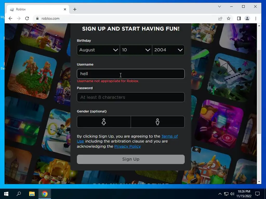The image size is (266, 199).
Task: Click the page scrollbar thumb
Action: tap(259, 92)
